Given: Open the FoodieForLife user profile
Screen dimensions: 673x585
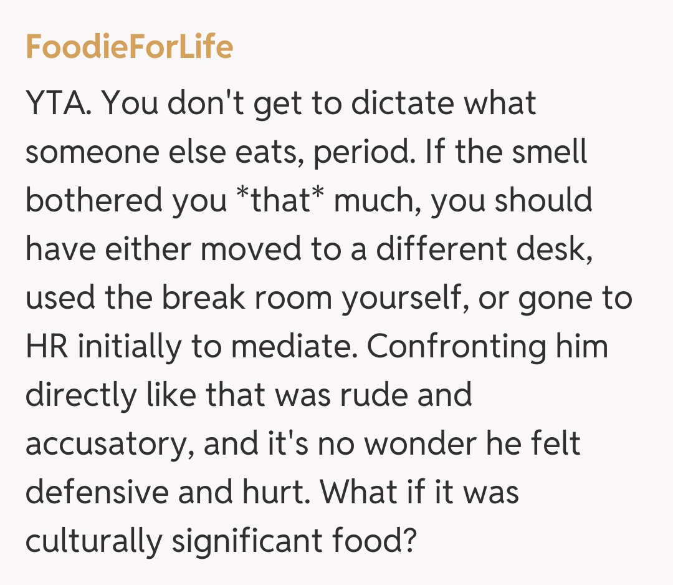Looking at the screenshot, I should (x=129, y=47).
